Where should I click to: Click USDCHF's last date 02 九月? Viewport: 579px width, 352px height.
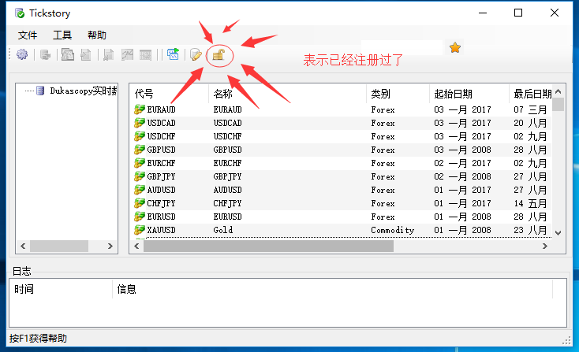pos(530,136)
